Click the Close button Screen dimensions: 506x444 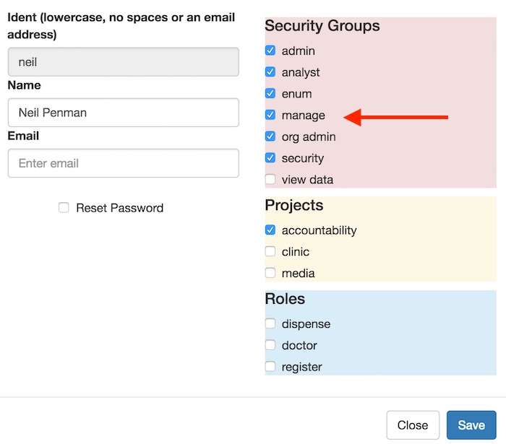pyautogui.click(x=413, y=425)
